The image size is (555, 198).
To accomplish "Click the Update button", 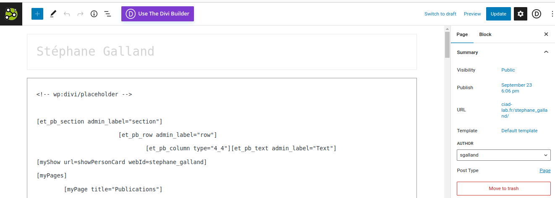I will 498,14.
